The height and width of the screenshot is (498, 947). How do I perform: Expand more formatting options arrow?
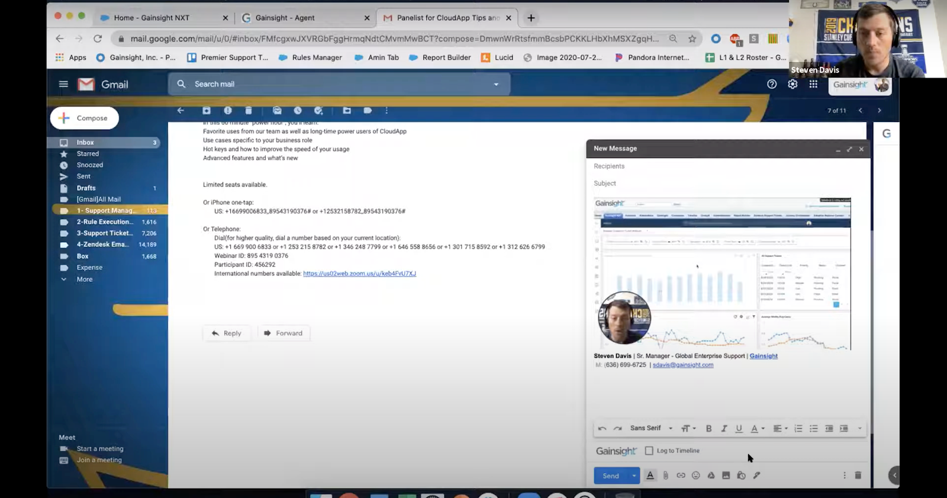859,429
